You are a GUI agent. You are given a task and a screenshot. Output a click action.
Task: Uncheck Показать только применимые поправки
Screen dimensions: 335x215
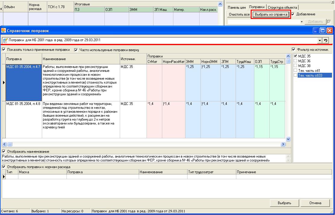coord(4,50)
